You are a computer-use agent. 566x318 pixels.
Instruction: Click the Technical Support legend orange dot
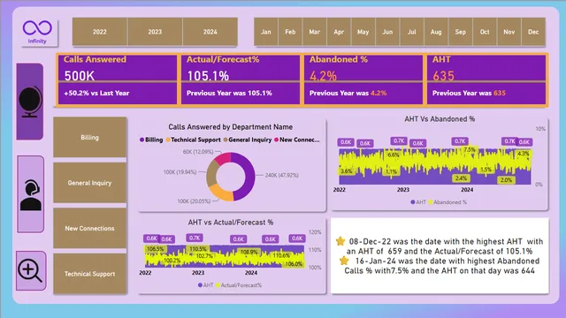168,140
